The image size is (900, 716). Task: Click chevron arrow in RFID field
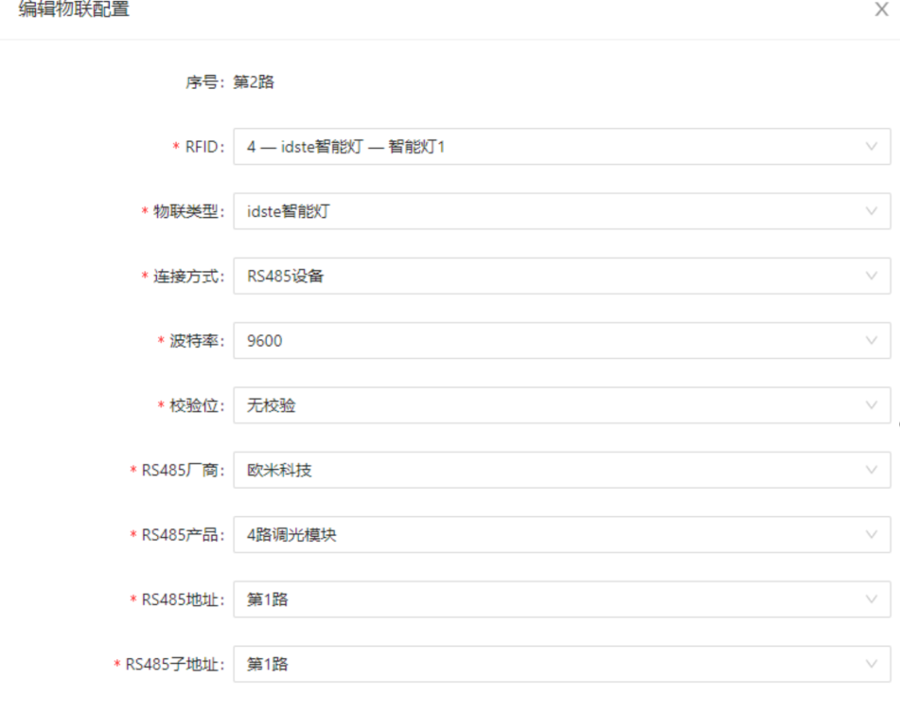(872, 147)
